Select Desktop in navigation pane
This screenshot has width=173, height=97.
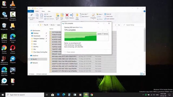point(36,33)
